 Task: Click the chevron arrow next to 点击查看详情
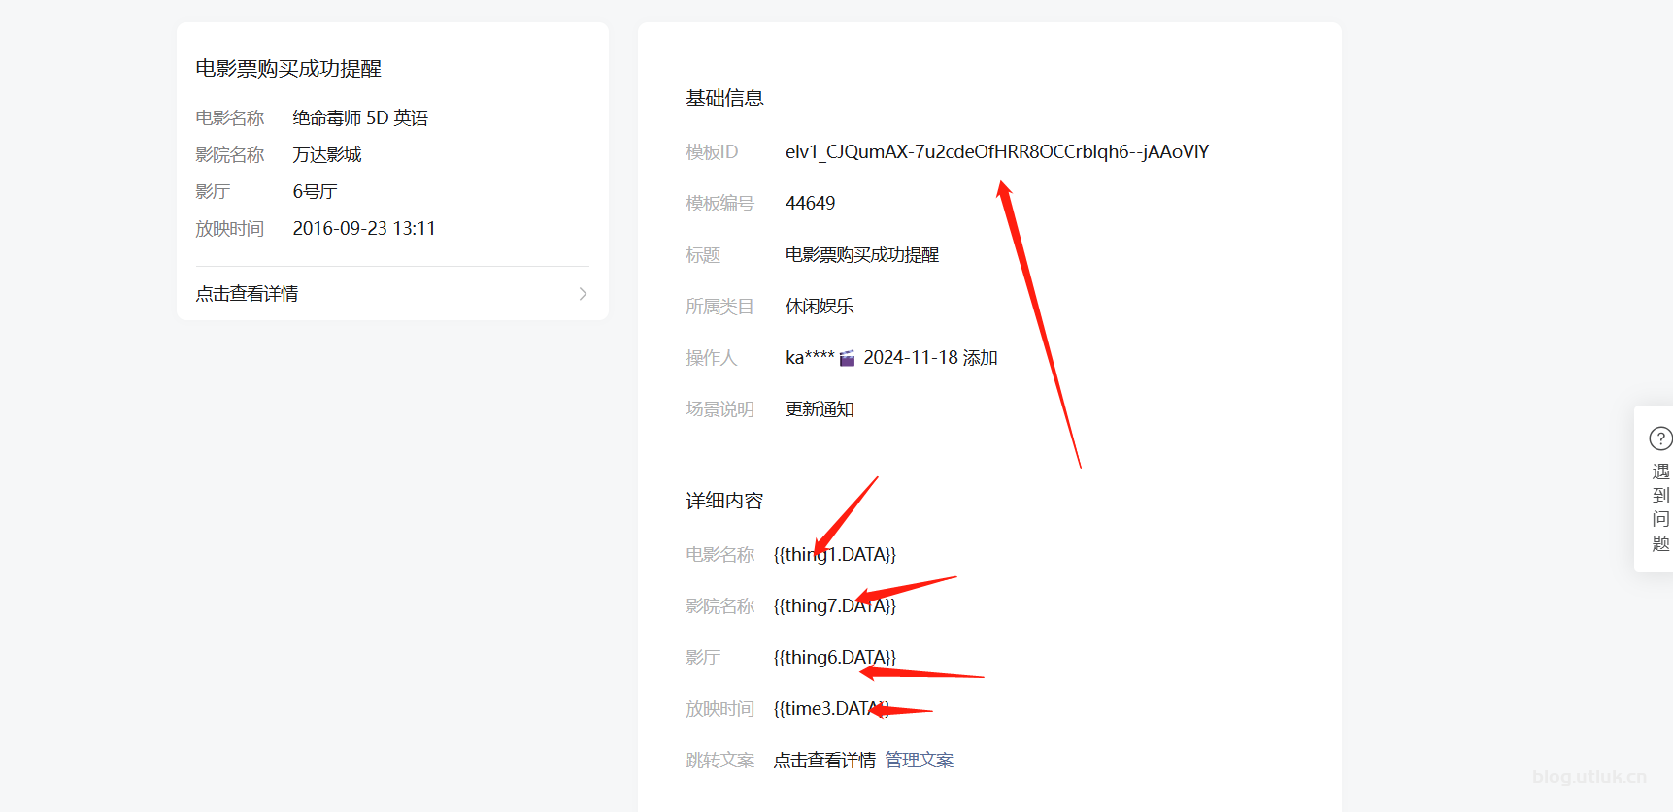pyautogui.click(x=583, y=294)
